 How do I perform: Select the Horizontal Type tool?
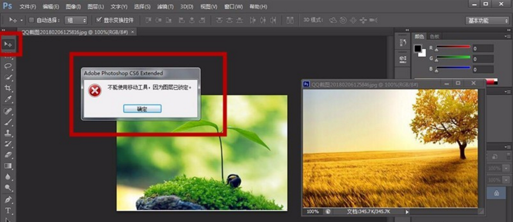pos(8,210)
